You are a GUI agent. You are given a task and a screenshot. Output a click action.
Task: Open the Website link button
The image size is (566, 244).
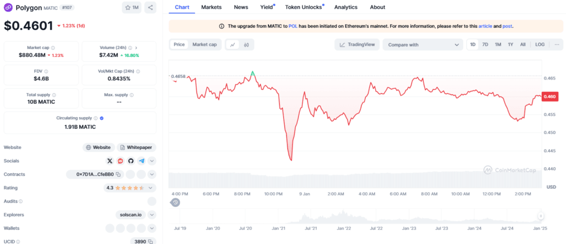[99, 147]
